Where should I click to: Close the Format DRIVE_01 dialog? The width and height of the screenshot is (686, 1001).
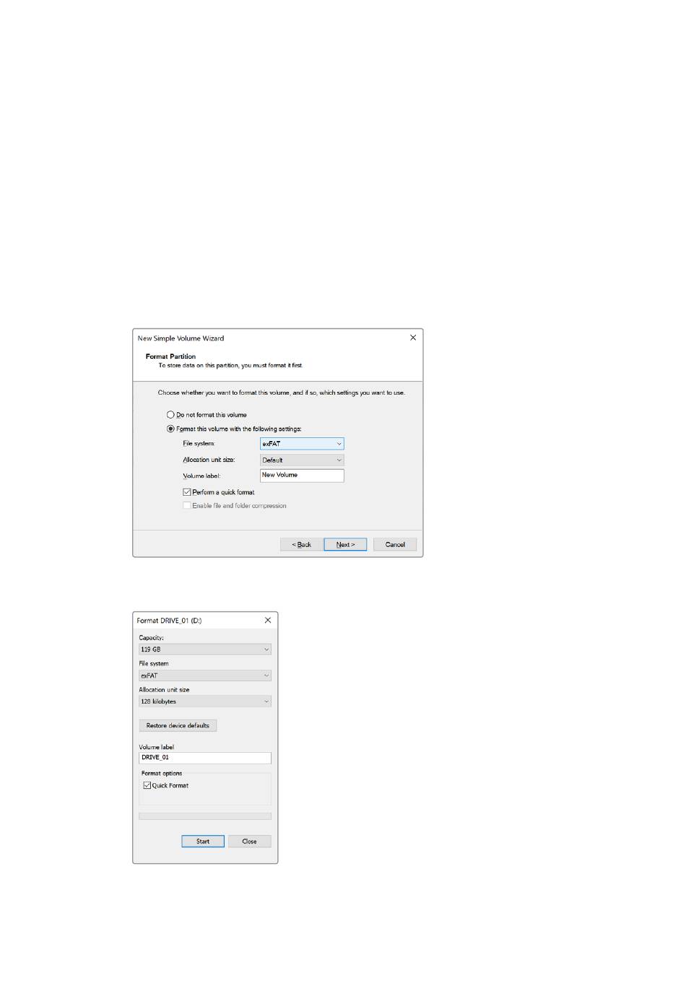point(268,620)
